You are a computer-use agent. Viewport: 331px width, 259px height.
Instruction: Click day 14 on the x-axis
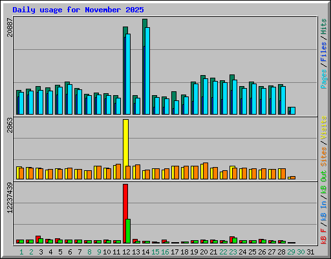[145, 252]
